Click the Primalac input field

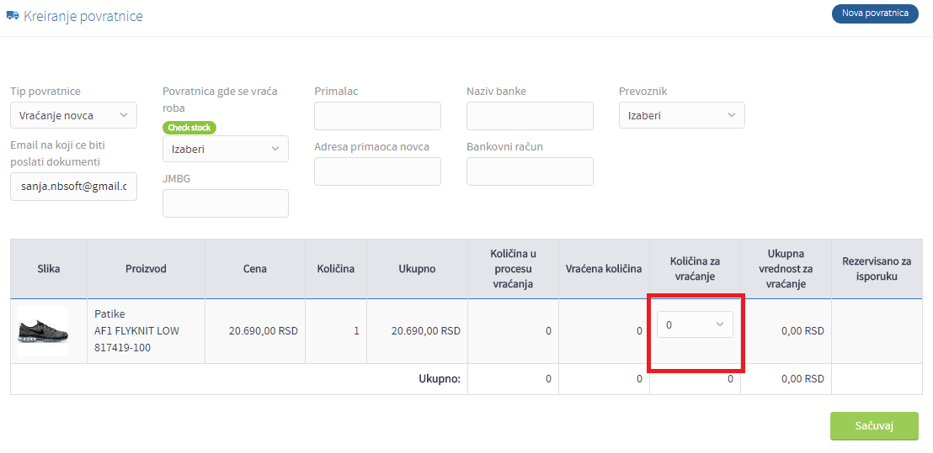(378, 116)
